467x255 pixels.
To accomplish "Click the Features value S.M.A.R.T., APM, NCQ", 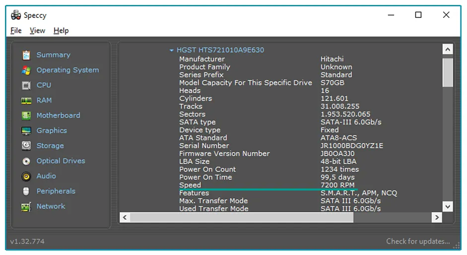I will pyautogui.click(x=359, y=193).
